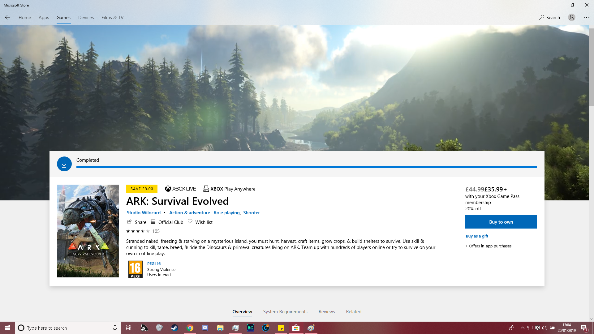Open Google Chrome from the taskbar

190,328
